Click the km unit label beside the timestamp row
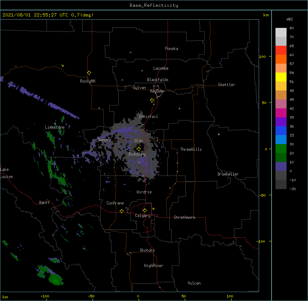308x301 pixels. [266, 15]
